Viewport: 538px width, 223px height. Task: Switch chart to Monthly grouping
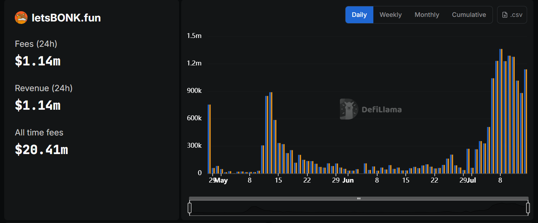click(x=427, y=15)
